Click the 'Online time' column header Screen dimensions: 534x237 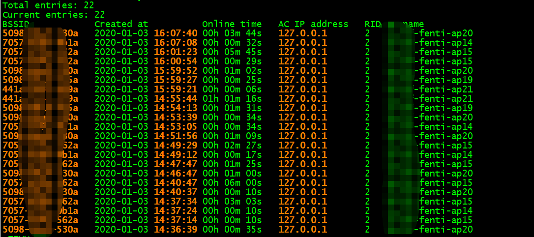click(x=232, y=24)
